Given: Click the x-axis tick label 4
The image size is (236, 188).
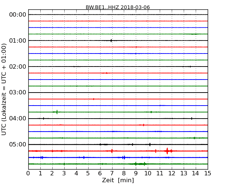Looking at the screenshot, I should pyautogui.click(x=76, y=173).
